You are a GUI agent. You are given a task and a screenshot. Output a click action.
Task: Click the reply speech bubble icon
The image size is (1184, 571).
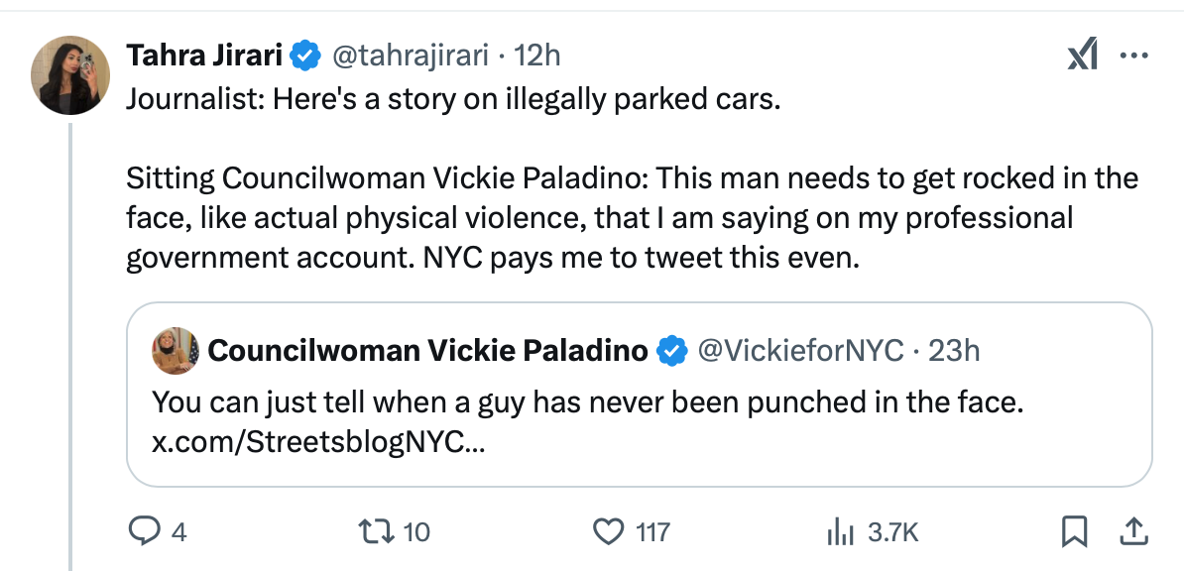(x=145, y=532)
